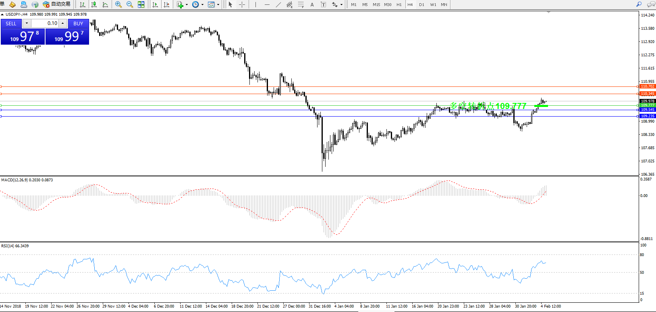Switch chart to bar chart mode

coord(83,4)
